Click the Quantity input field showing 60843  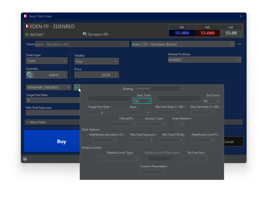click(47, 75)
